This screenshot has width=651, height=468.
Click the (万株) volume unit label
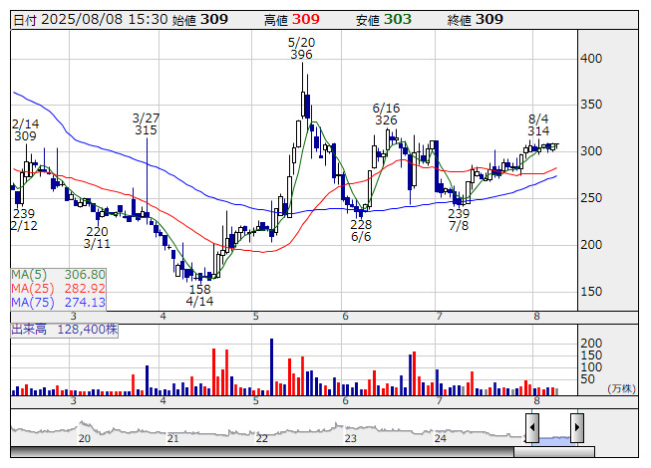[x=621, y=388]
